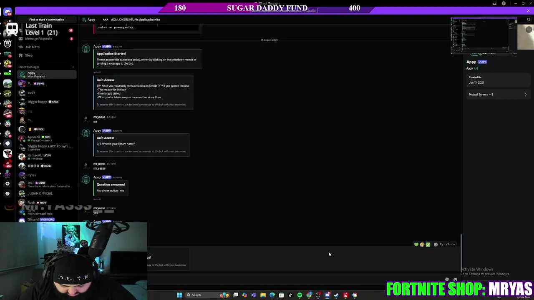Open the apps launcher icon in chat bar
The image size is (534, 300).
point(455,280)
